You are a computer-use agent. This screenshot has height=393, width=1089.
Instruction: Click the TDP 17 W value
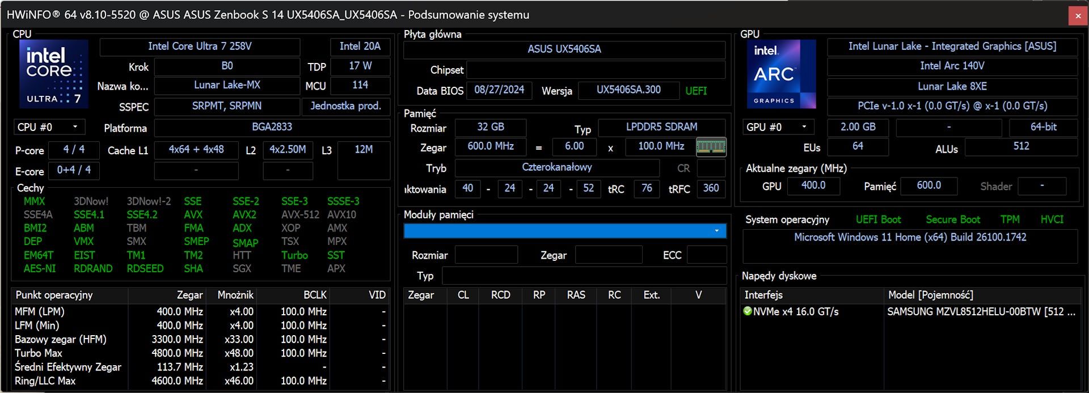pyautogui.click(x=360, y=66)
